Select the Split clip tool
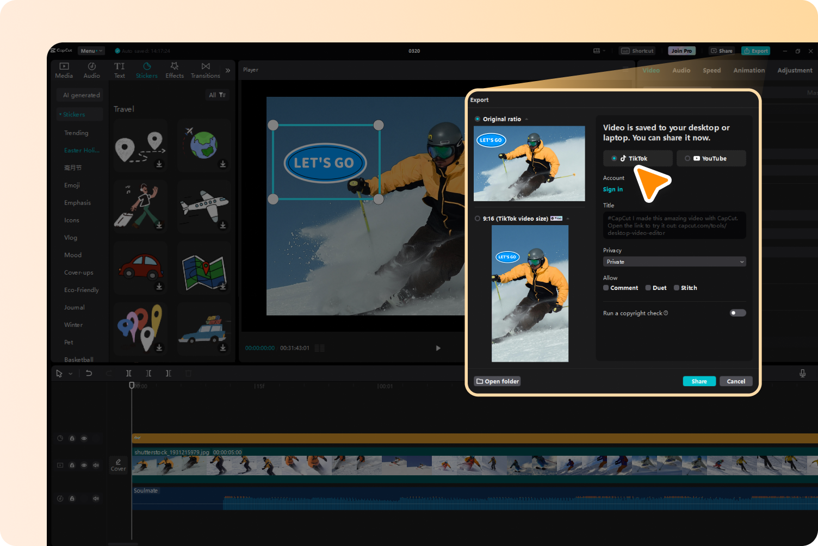Viewport: 818px width, 546px height. click(129, 373)
